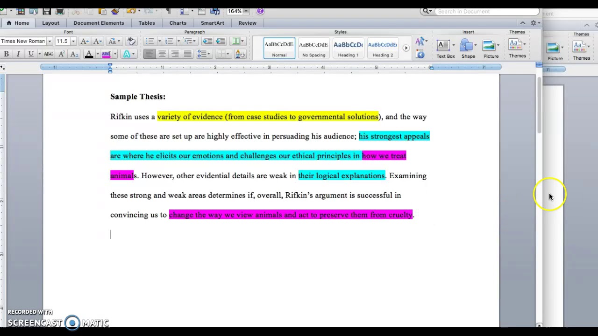Click the Picture icon in the background window
598x336 pixels.
click(x=555, y=51)
